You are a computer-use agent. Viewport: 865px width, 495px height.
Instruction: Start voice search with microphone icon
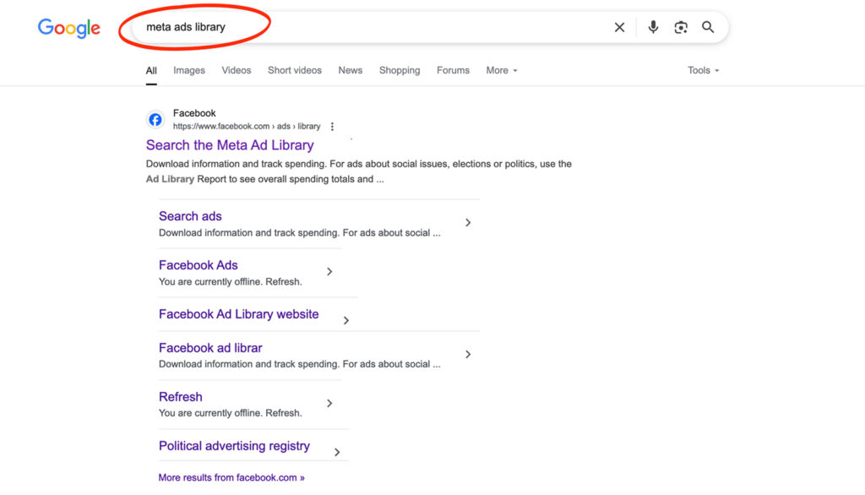pyautogui.click(x=653, y=27)
